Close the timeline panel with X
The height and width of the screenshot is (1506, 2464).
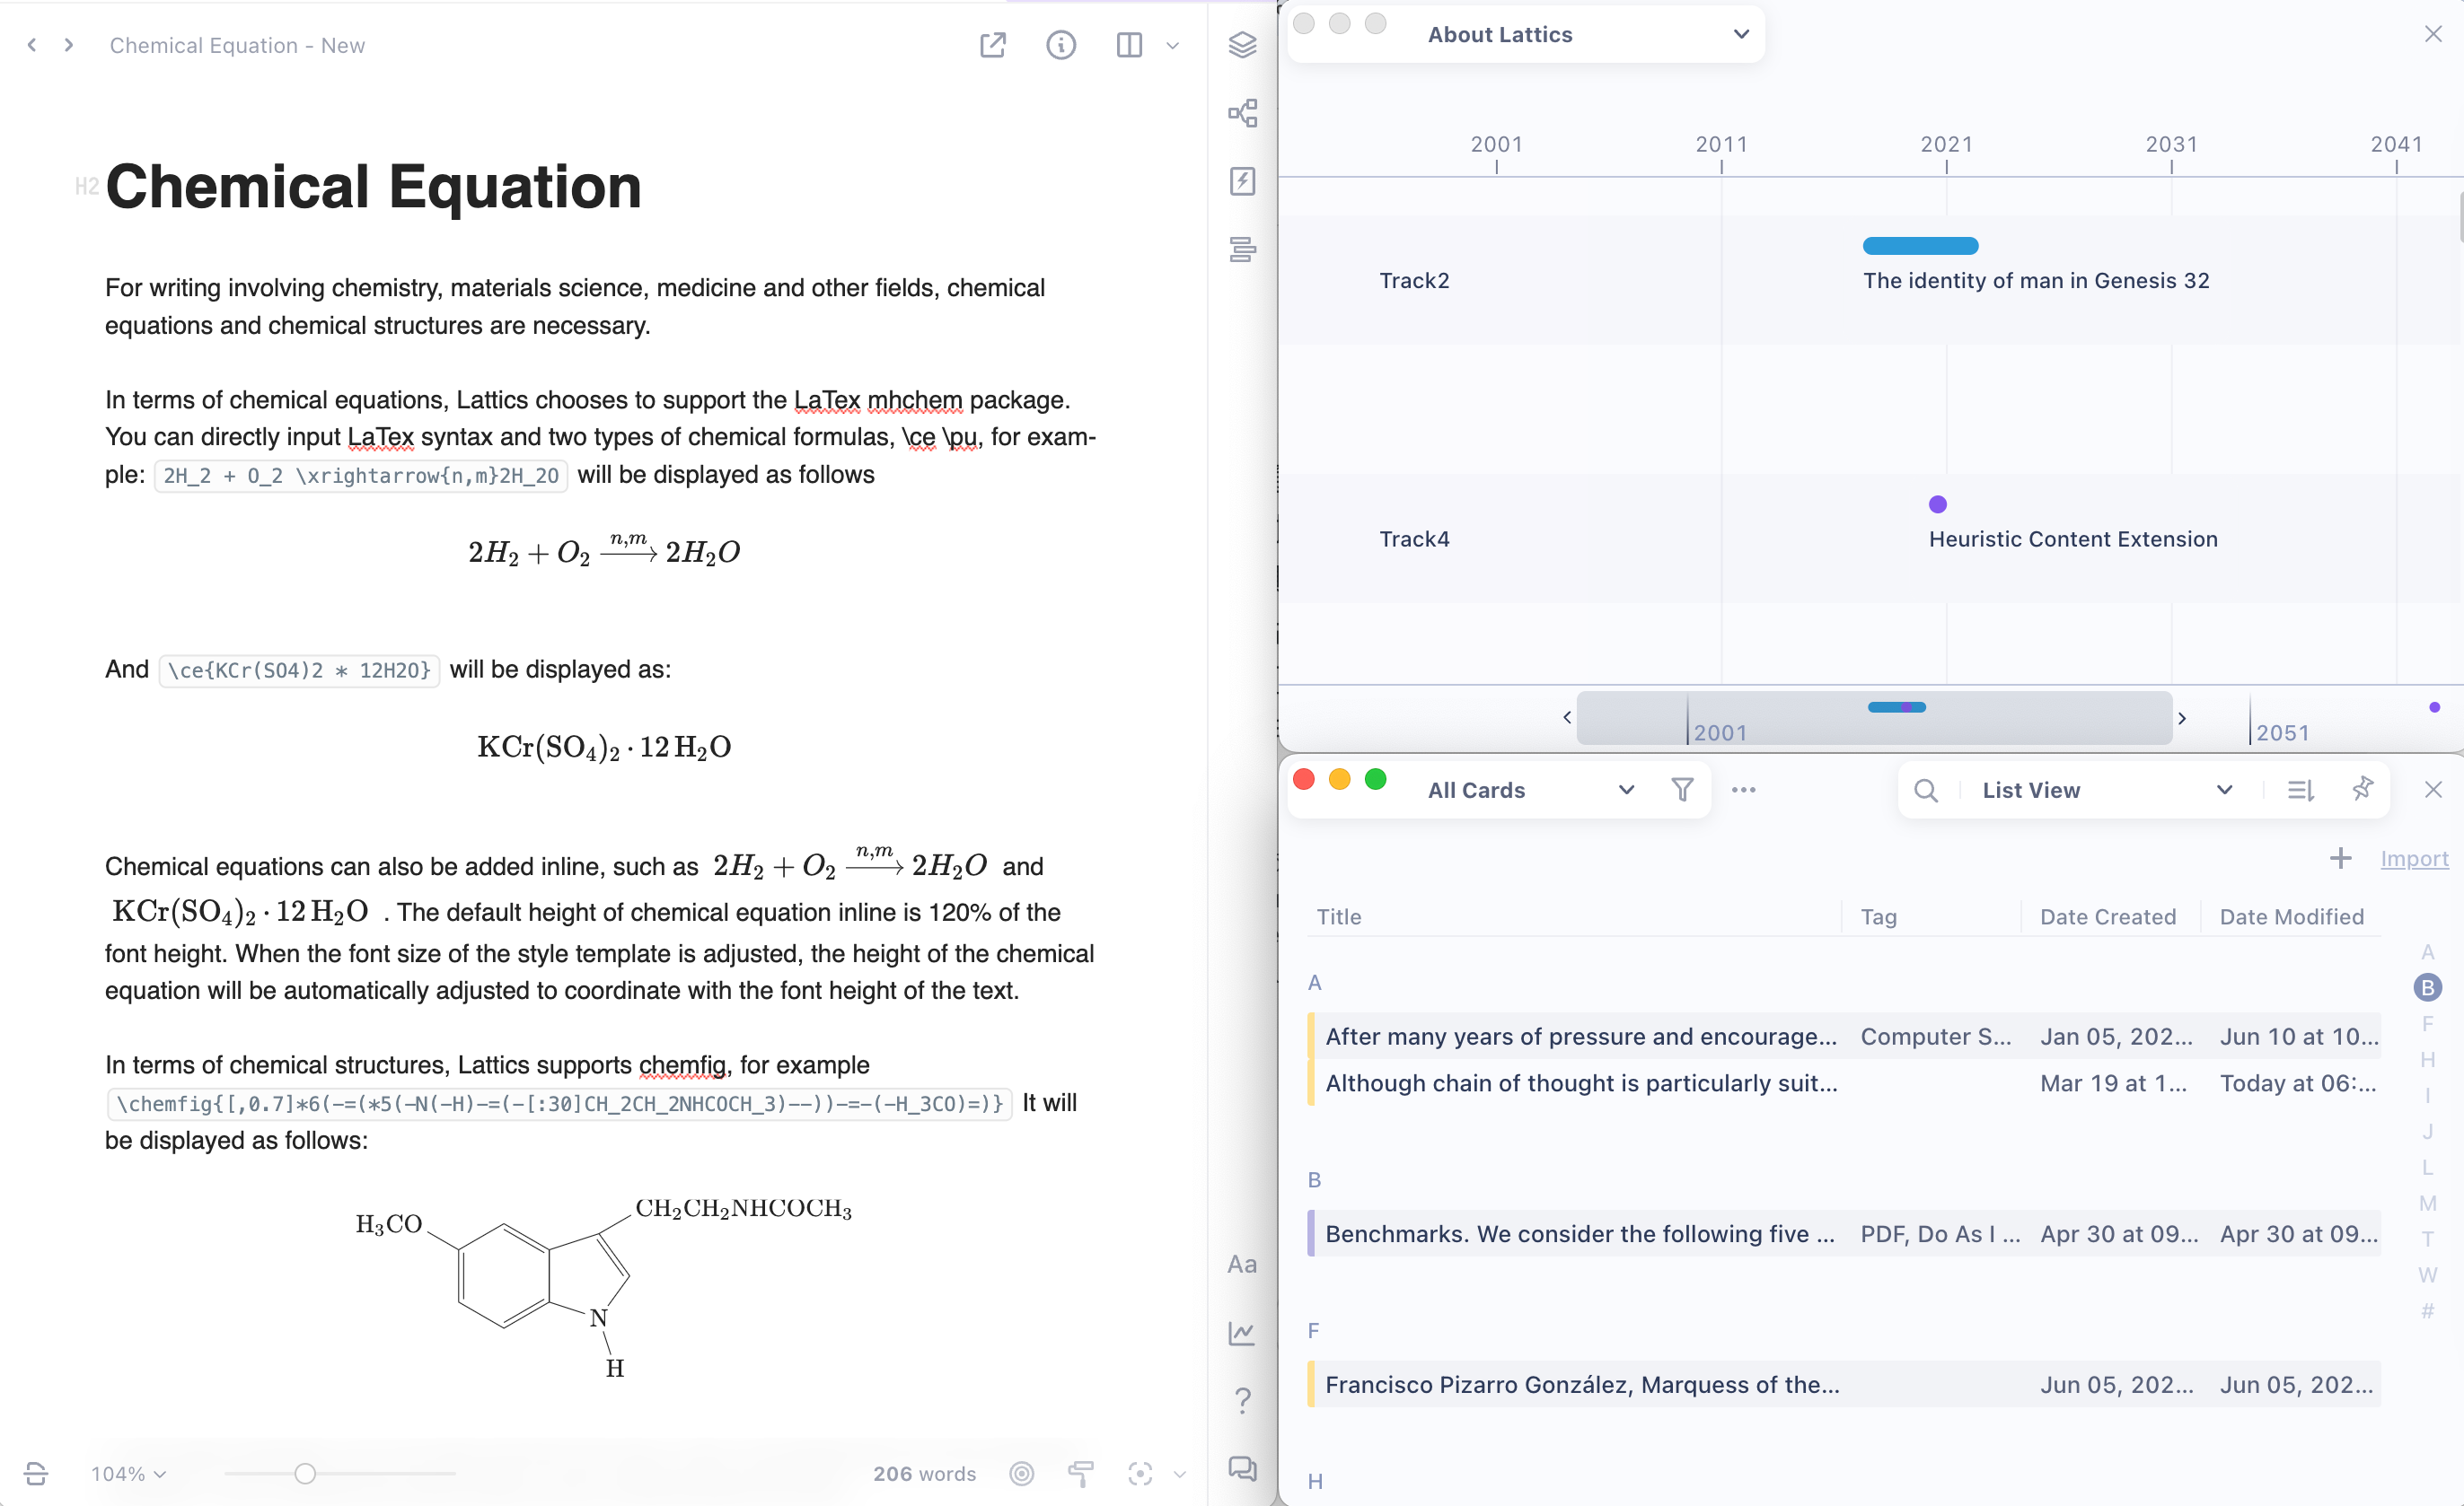tap(2433, 34)
